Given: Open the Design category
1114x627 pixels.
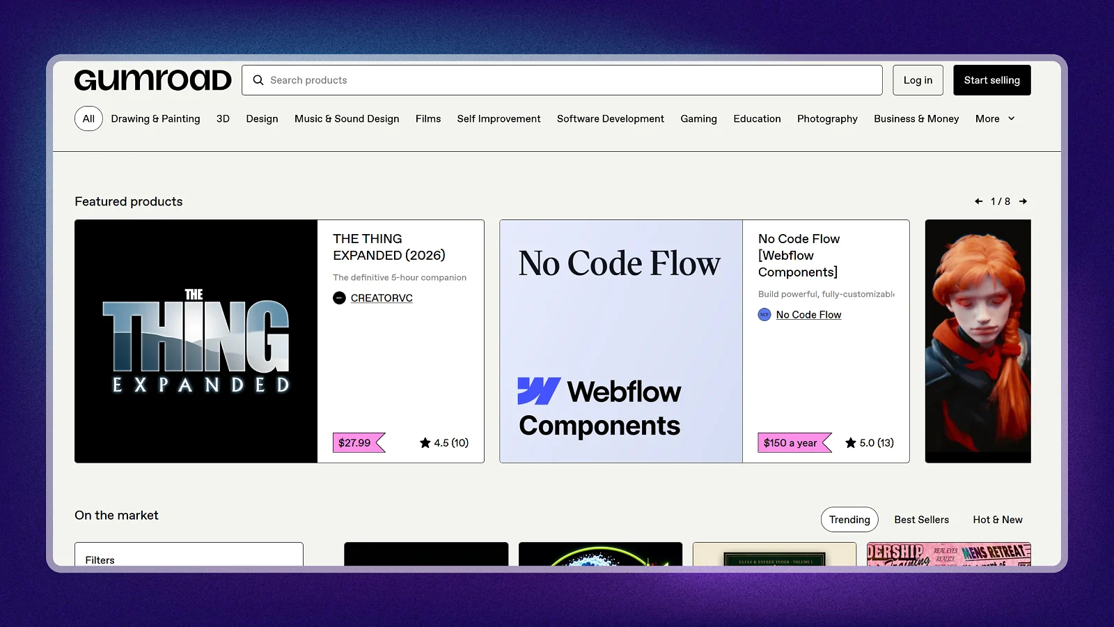Looking at the screenshot, I should [x=262, y=118].
